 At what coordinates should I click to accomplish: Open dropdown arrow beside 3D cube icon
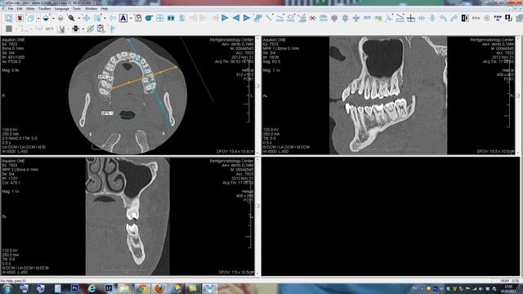38,18
